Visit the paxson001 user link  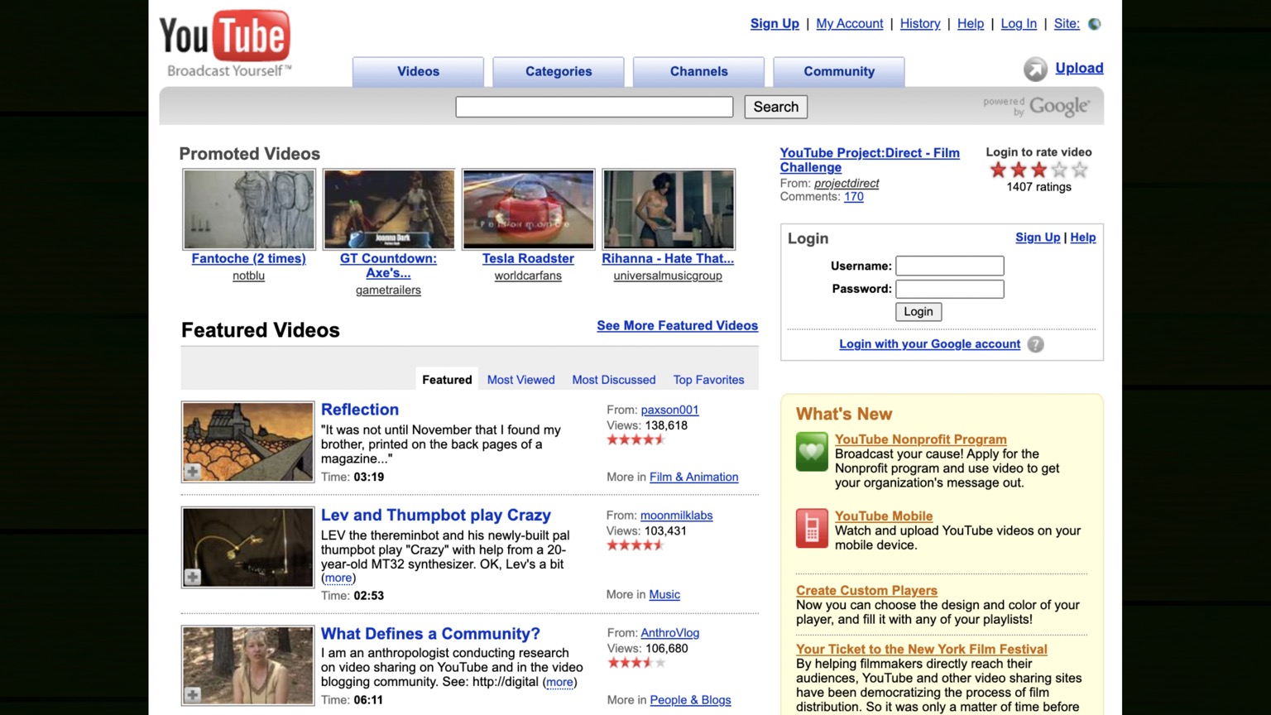coord(669,410)
